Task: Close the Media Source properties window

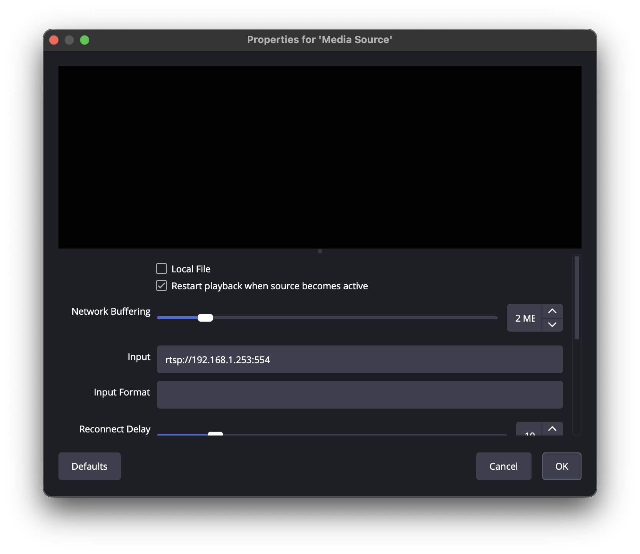Action: [54, 40]
